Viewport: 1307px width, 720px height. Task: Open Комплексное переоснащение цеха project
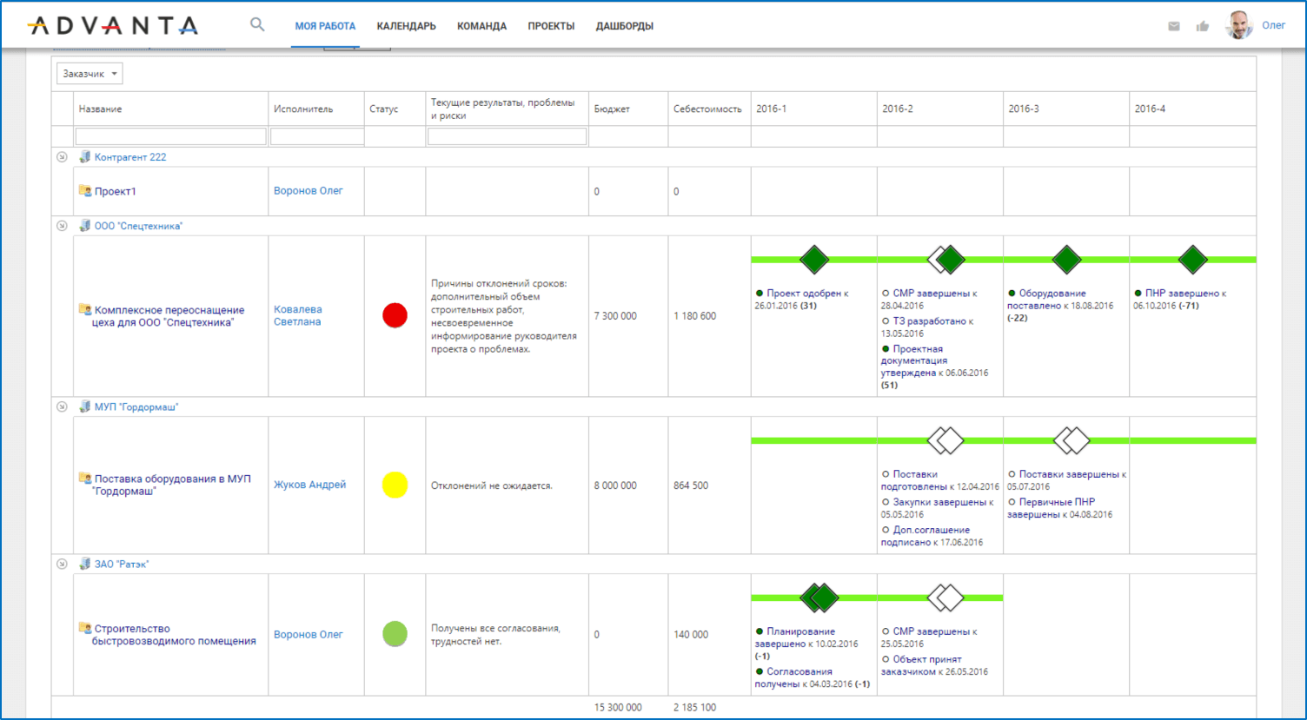pos(169,316)
